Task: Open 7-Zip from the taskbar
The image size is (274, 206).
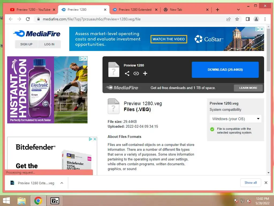Action: click(x=55, y=201)
